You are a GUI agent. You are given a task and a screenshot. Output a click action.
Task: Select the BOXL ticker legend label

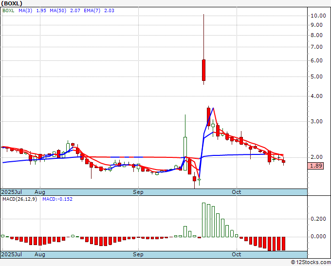tap(8, 11)
